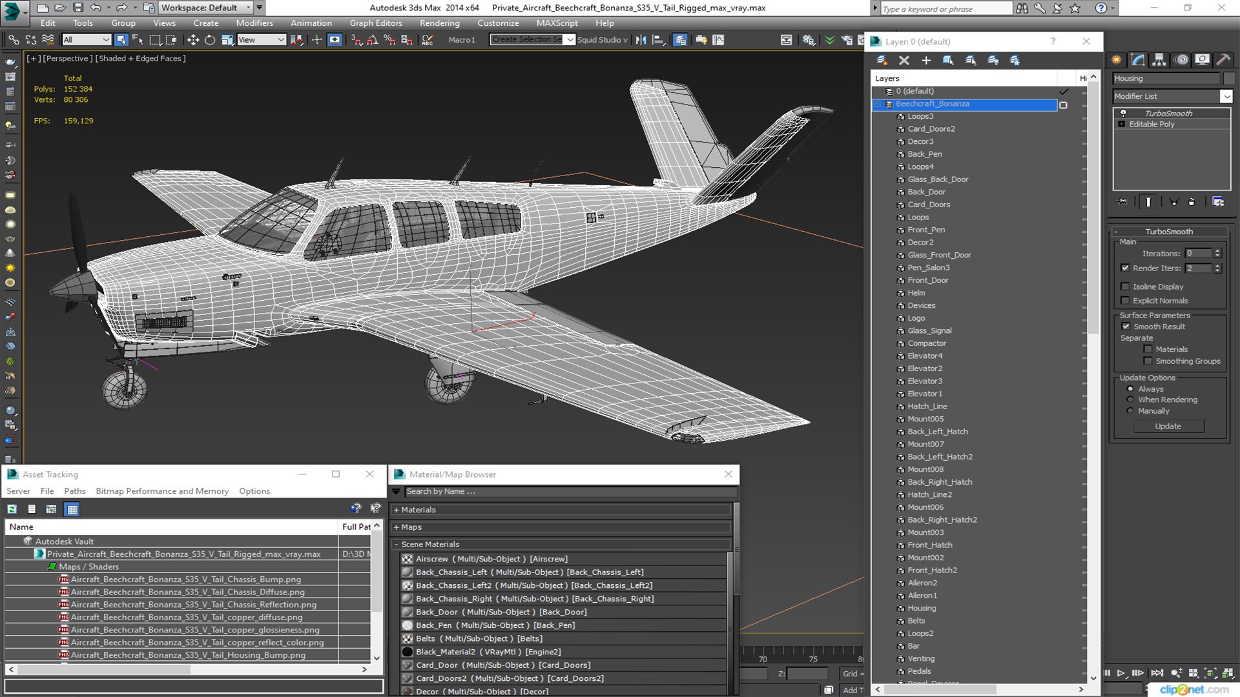
Task: Toggle Smooth Result checkbox
Action: point(1126,327)
